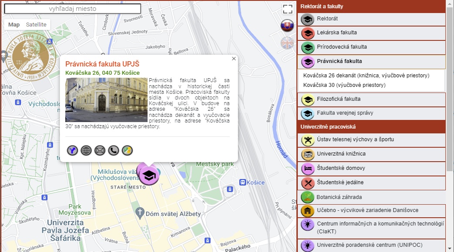This screenshot has width=454, height=252.
Task: Collapse the Právnická fakulta entry
Action: [372, 62]
